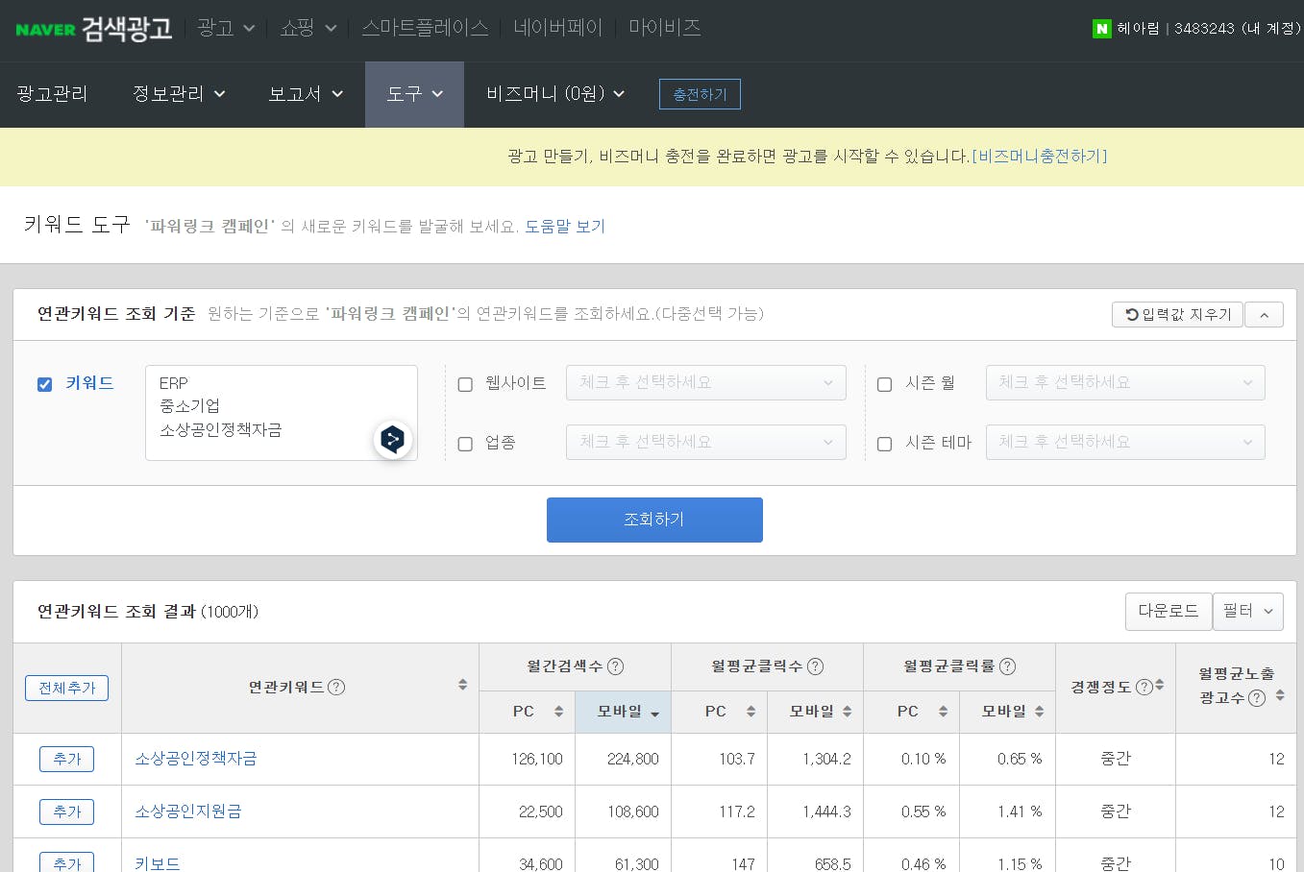Click the help icon beside 월평균클릭수
Screen dimensions: 1304x872
coord(815,666)
